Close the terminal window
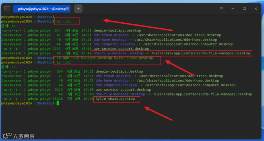Image resolution: width=264 pixels, height=141 pixels. click(256, 8)
